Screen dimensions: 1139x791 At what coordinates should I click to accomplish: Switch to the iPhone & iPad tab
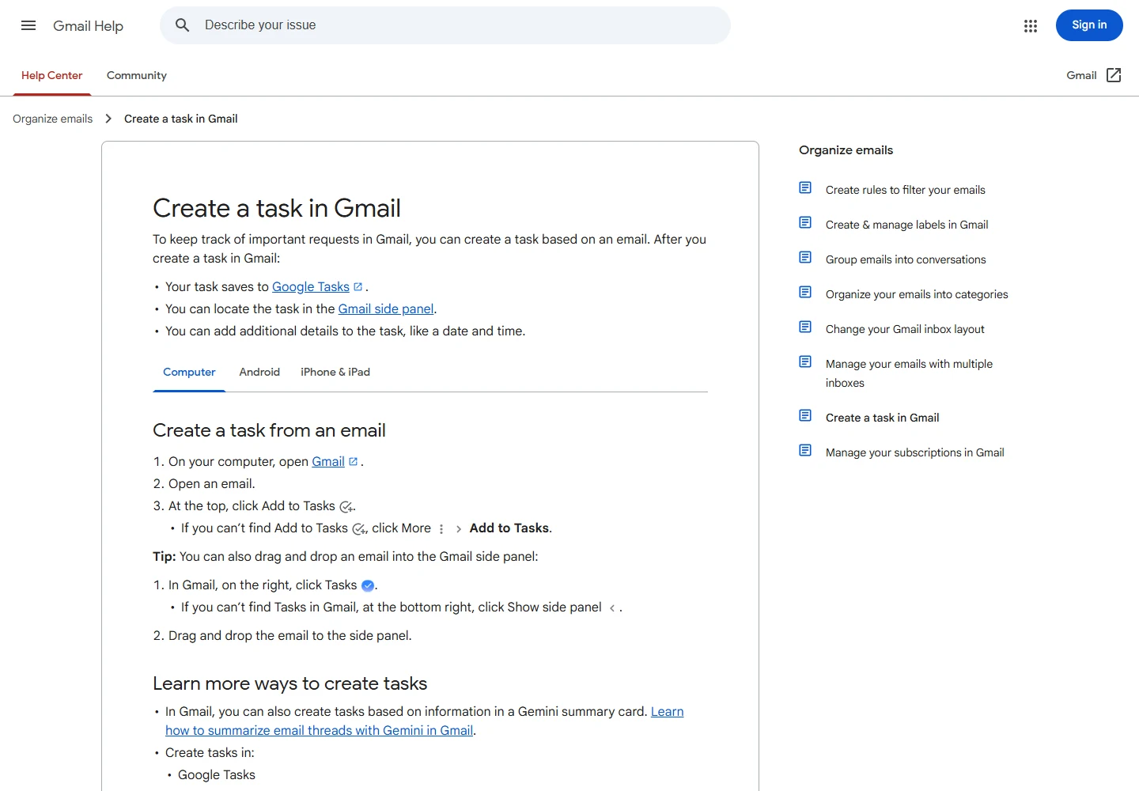[335, 373]
